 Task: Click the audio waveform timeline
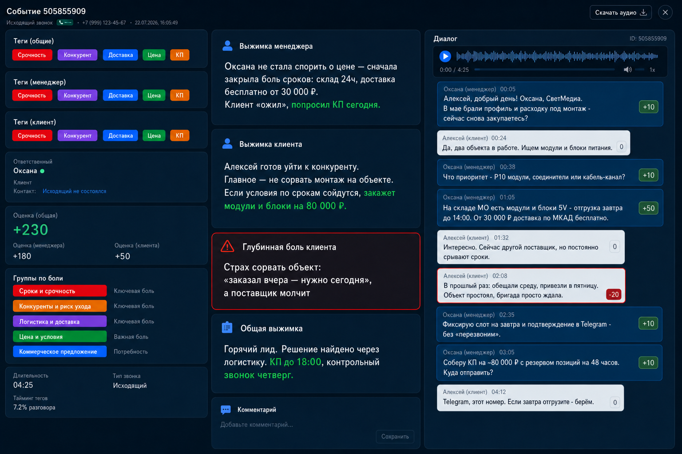click(557, 56)
